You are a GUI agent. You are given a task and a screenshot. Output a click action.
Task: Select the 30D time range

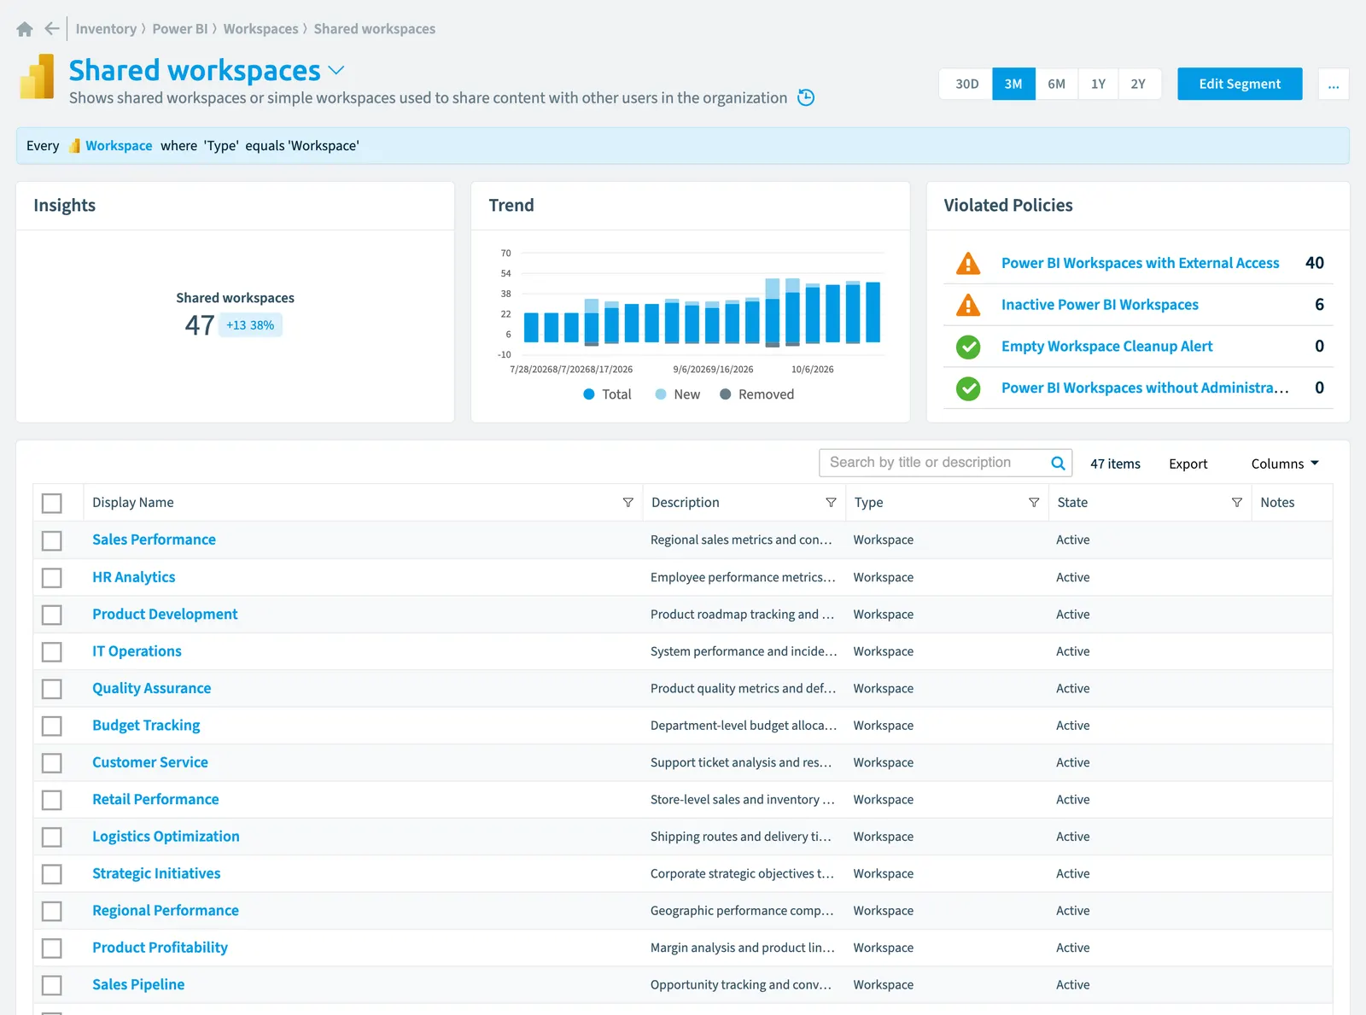[966, 85]
